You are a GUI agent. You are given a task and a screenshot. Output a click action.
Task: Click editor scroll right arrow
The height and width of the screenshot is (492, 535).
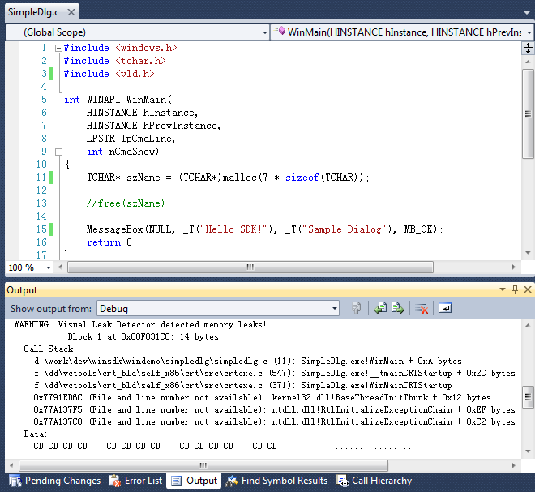(513, 267)
